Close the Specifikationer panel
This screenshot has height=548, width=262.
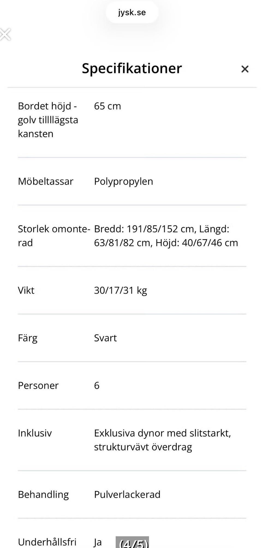[245, 69]
